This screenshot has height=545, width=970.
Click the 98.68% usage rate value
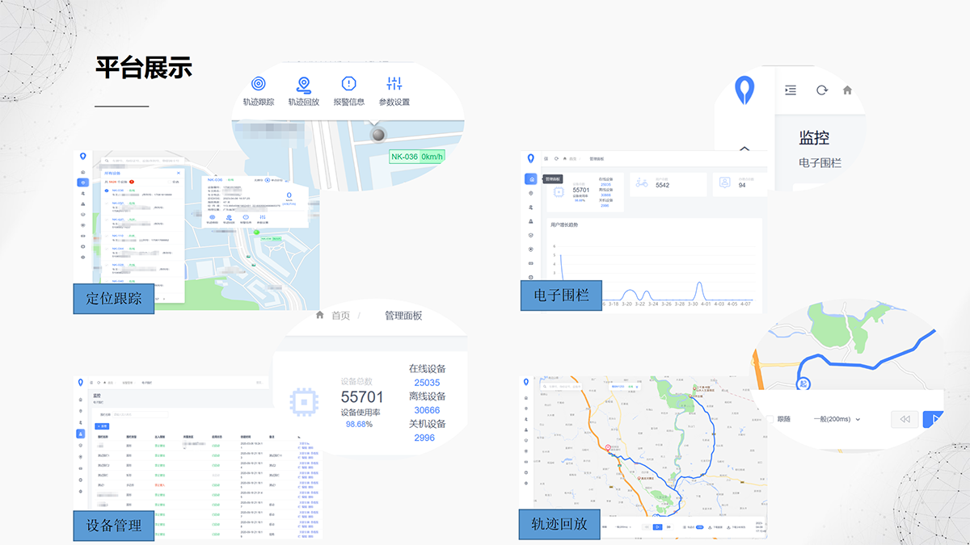click(359, 424)
